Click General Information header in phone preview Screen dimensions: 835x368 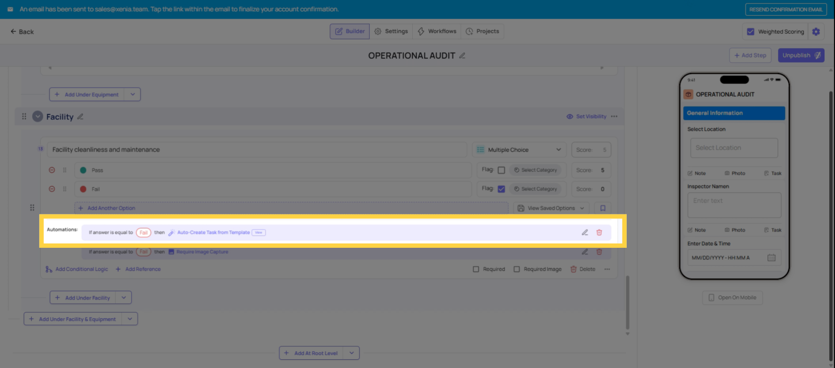coord(734,113)
